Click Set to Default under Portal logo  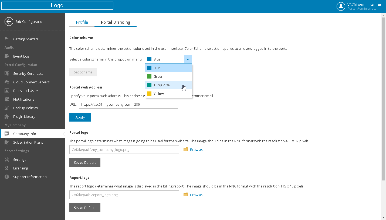point(85,162)
